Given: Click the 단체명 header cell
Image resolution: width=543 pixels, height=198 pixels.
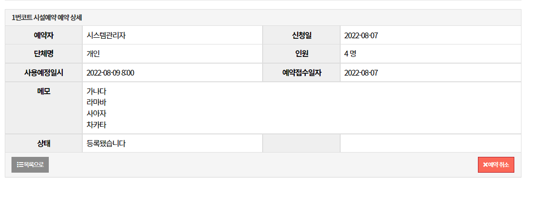Looking at the screenshot, I should [x=44, y=54].
